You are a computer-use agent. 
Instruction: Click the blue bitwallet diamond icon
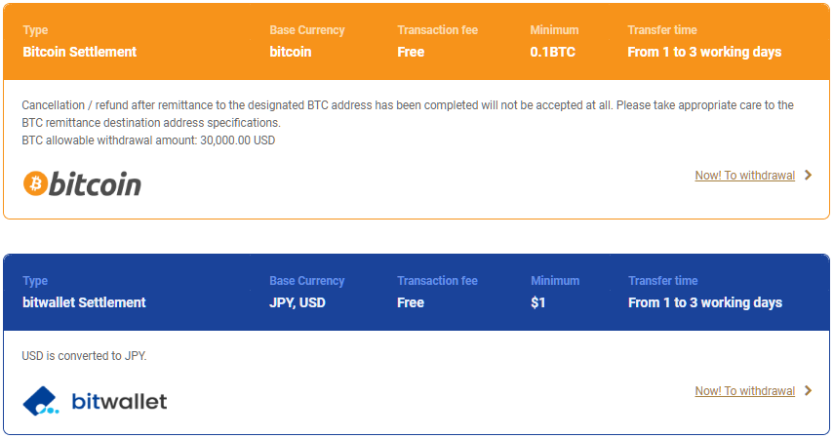[x=40, y=401]
